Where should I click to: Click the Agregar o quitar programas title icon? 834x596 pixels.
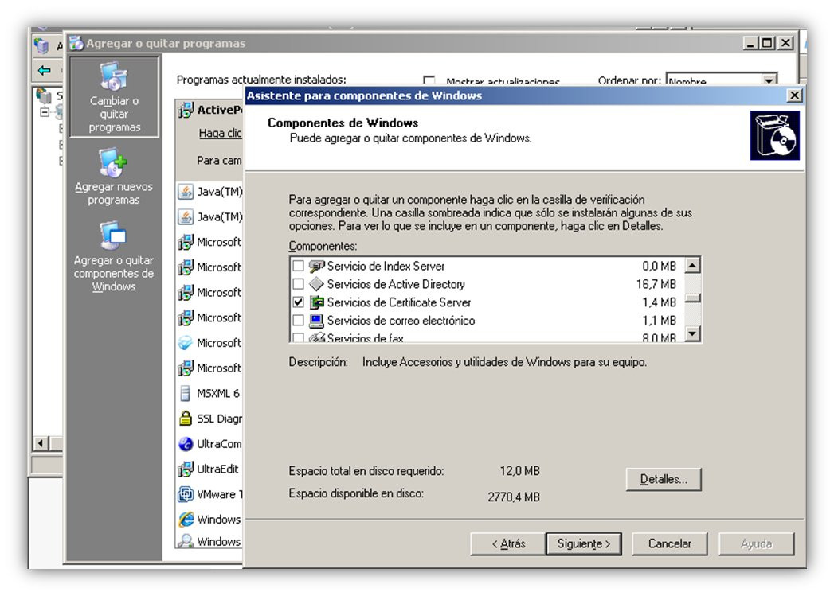coord(76,43)
